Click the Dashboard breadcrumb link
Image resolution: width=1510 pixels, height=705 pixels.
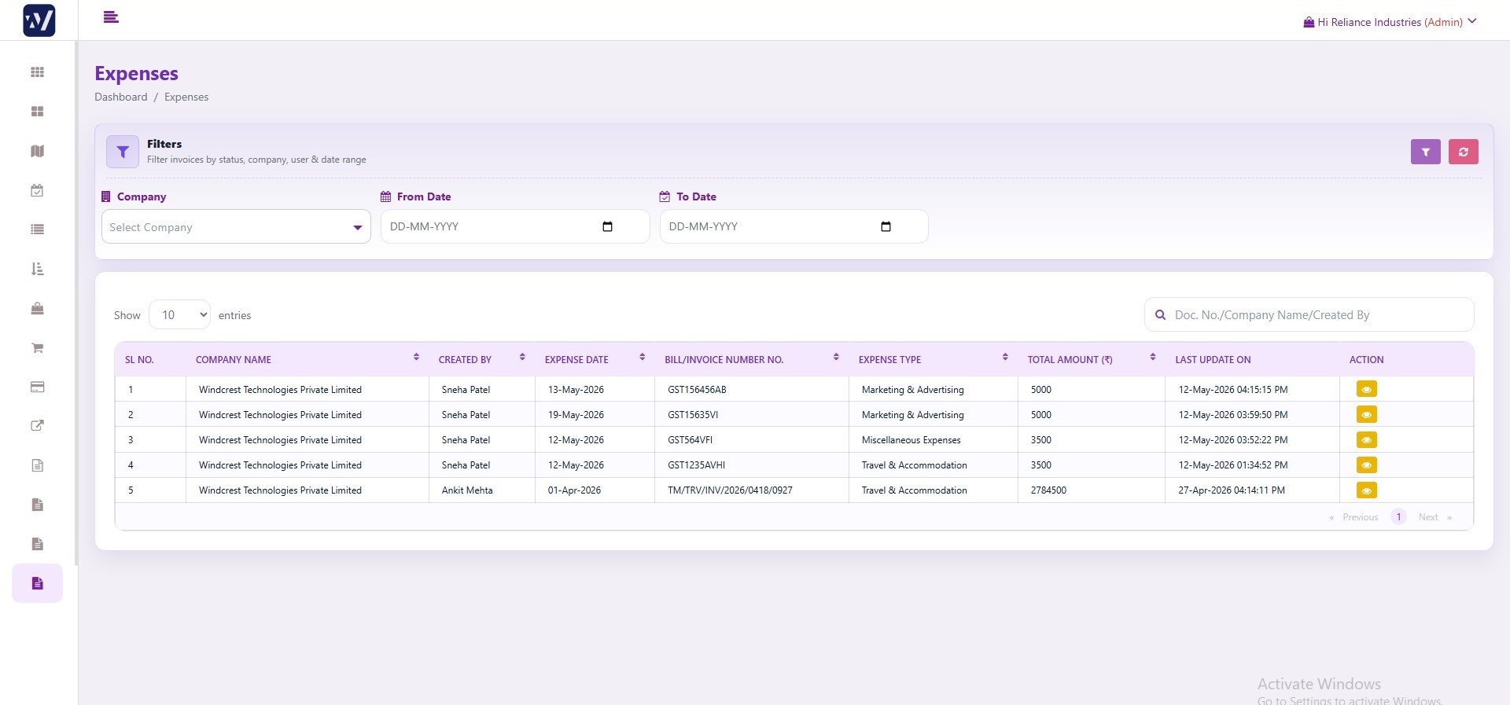coord(121,97)
